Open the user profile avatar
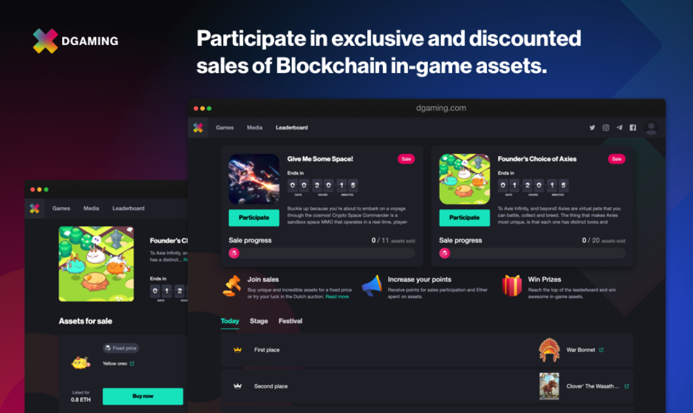 click(x=651, y=128)
